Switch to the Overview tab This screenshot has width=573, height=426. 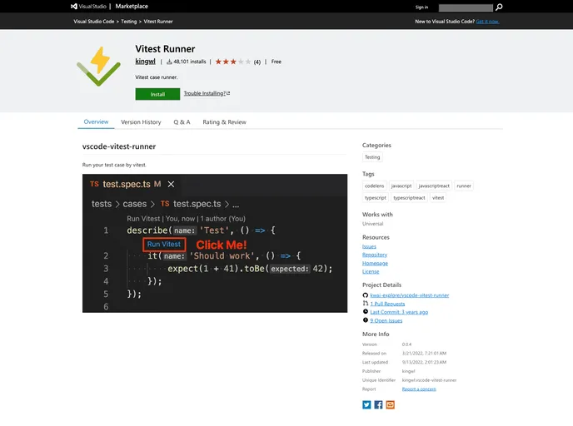pos(96,122)
